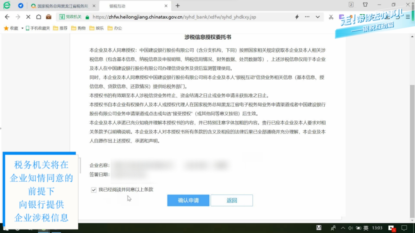Viewport: 415px width, 233px height.
Task: Click the volume icon in system tray
Action: [x=350, y=228]
